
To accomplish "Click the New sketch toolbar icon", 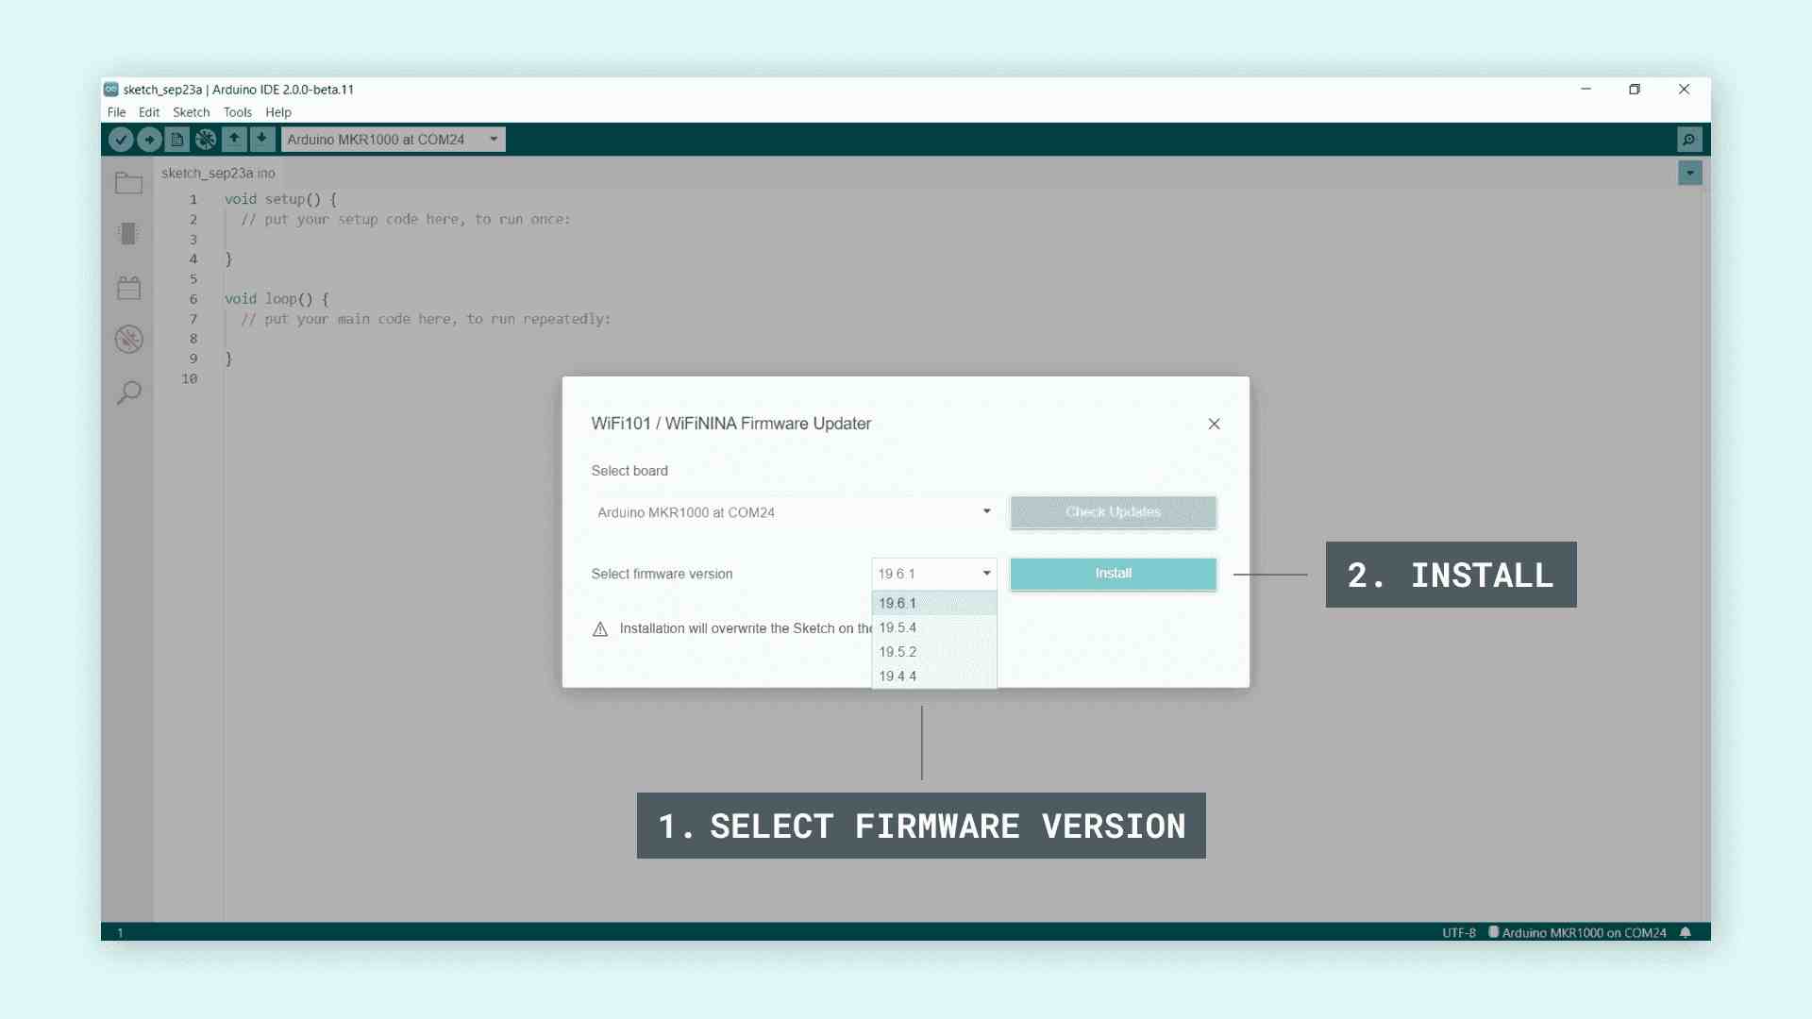I will tap(177, 140).
